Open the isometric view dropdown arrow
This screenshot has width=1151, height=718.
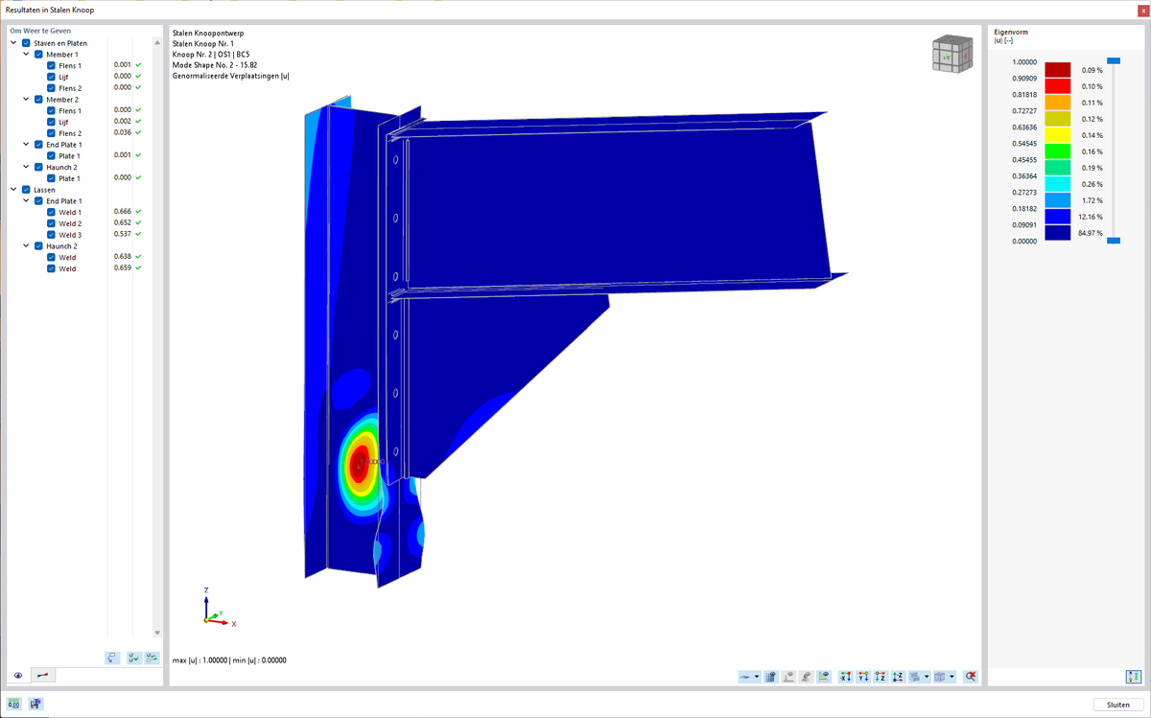click(x=952, y=676)
